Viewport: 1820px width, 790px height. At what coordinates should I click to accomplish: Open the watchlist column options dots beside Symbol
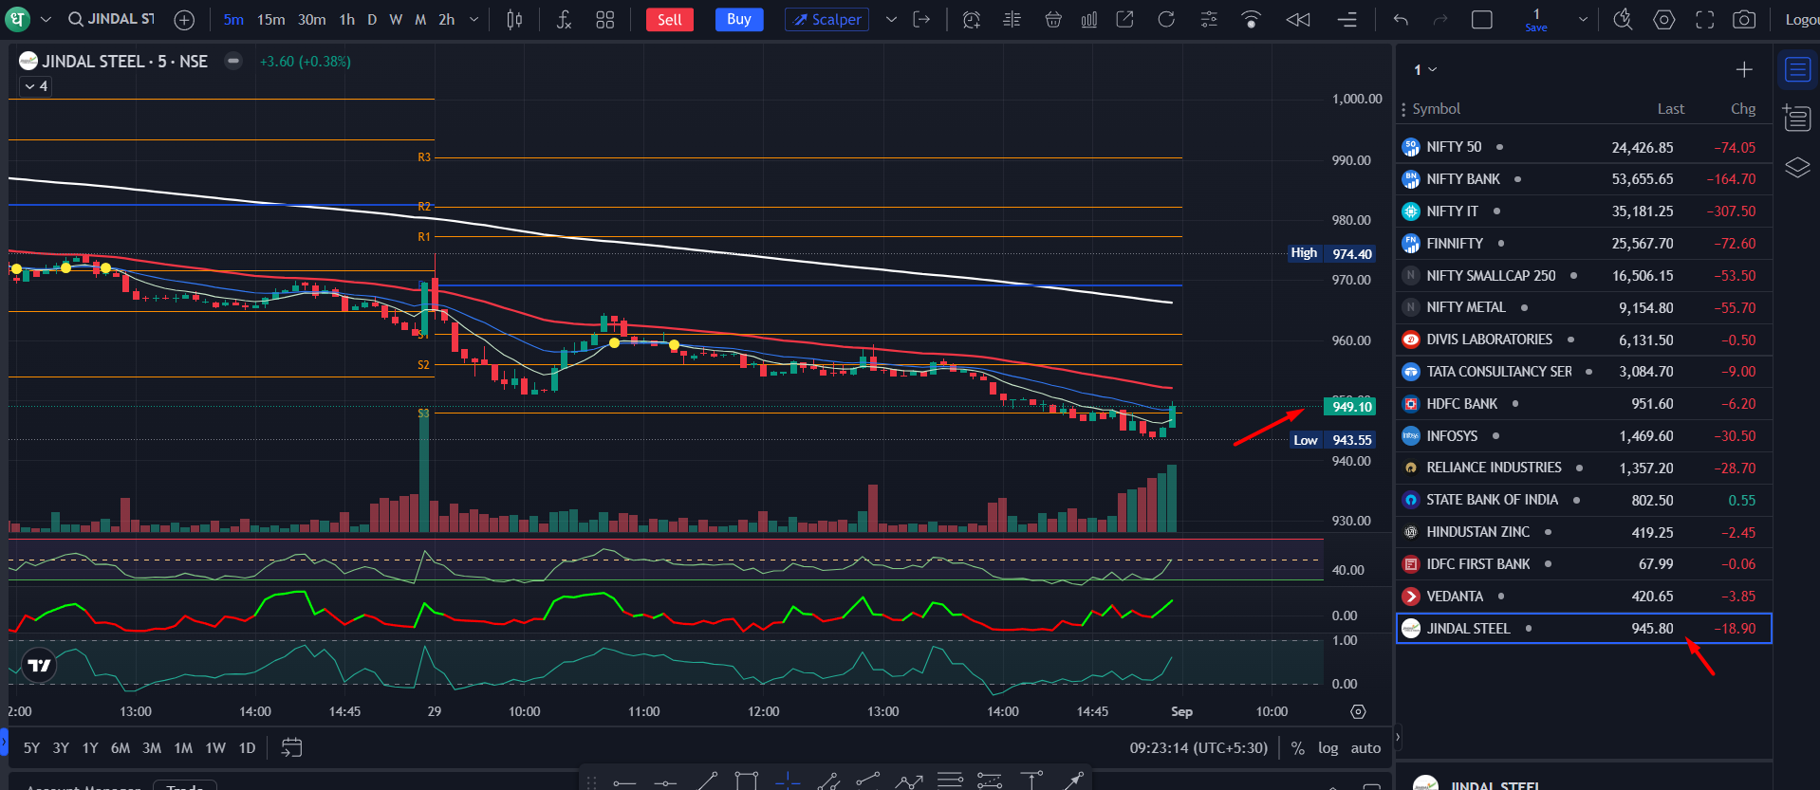1403,109
